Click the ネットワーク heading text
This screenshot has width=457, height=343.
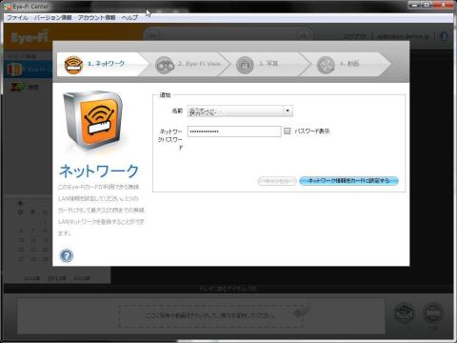tap(99, 171)
